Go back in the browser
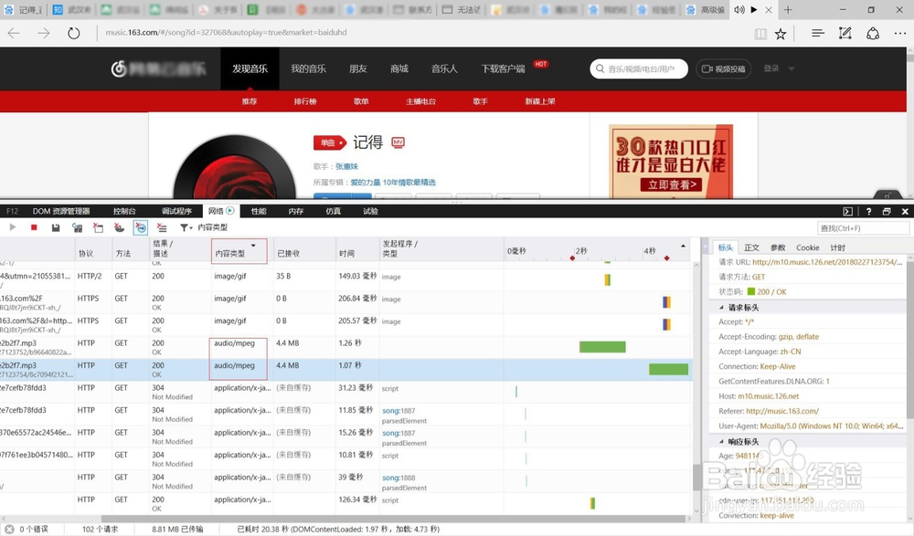 (14, 33)
